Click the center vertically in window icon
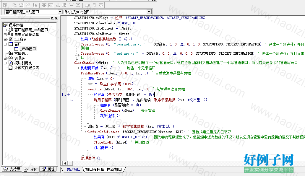 tap(51, 5)
